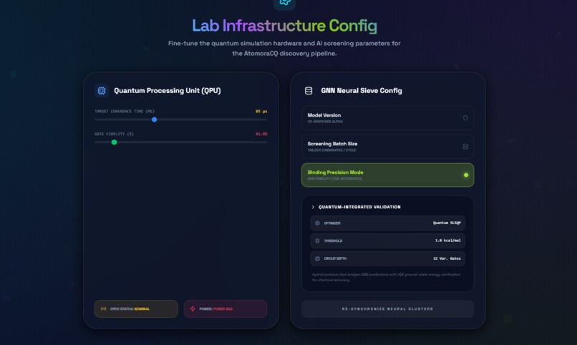Click the Circuit Depth value '32 Var. Gates'

click(447, 258)
